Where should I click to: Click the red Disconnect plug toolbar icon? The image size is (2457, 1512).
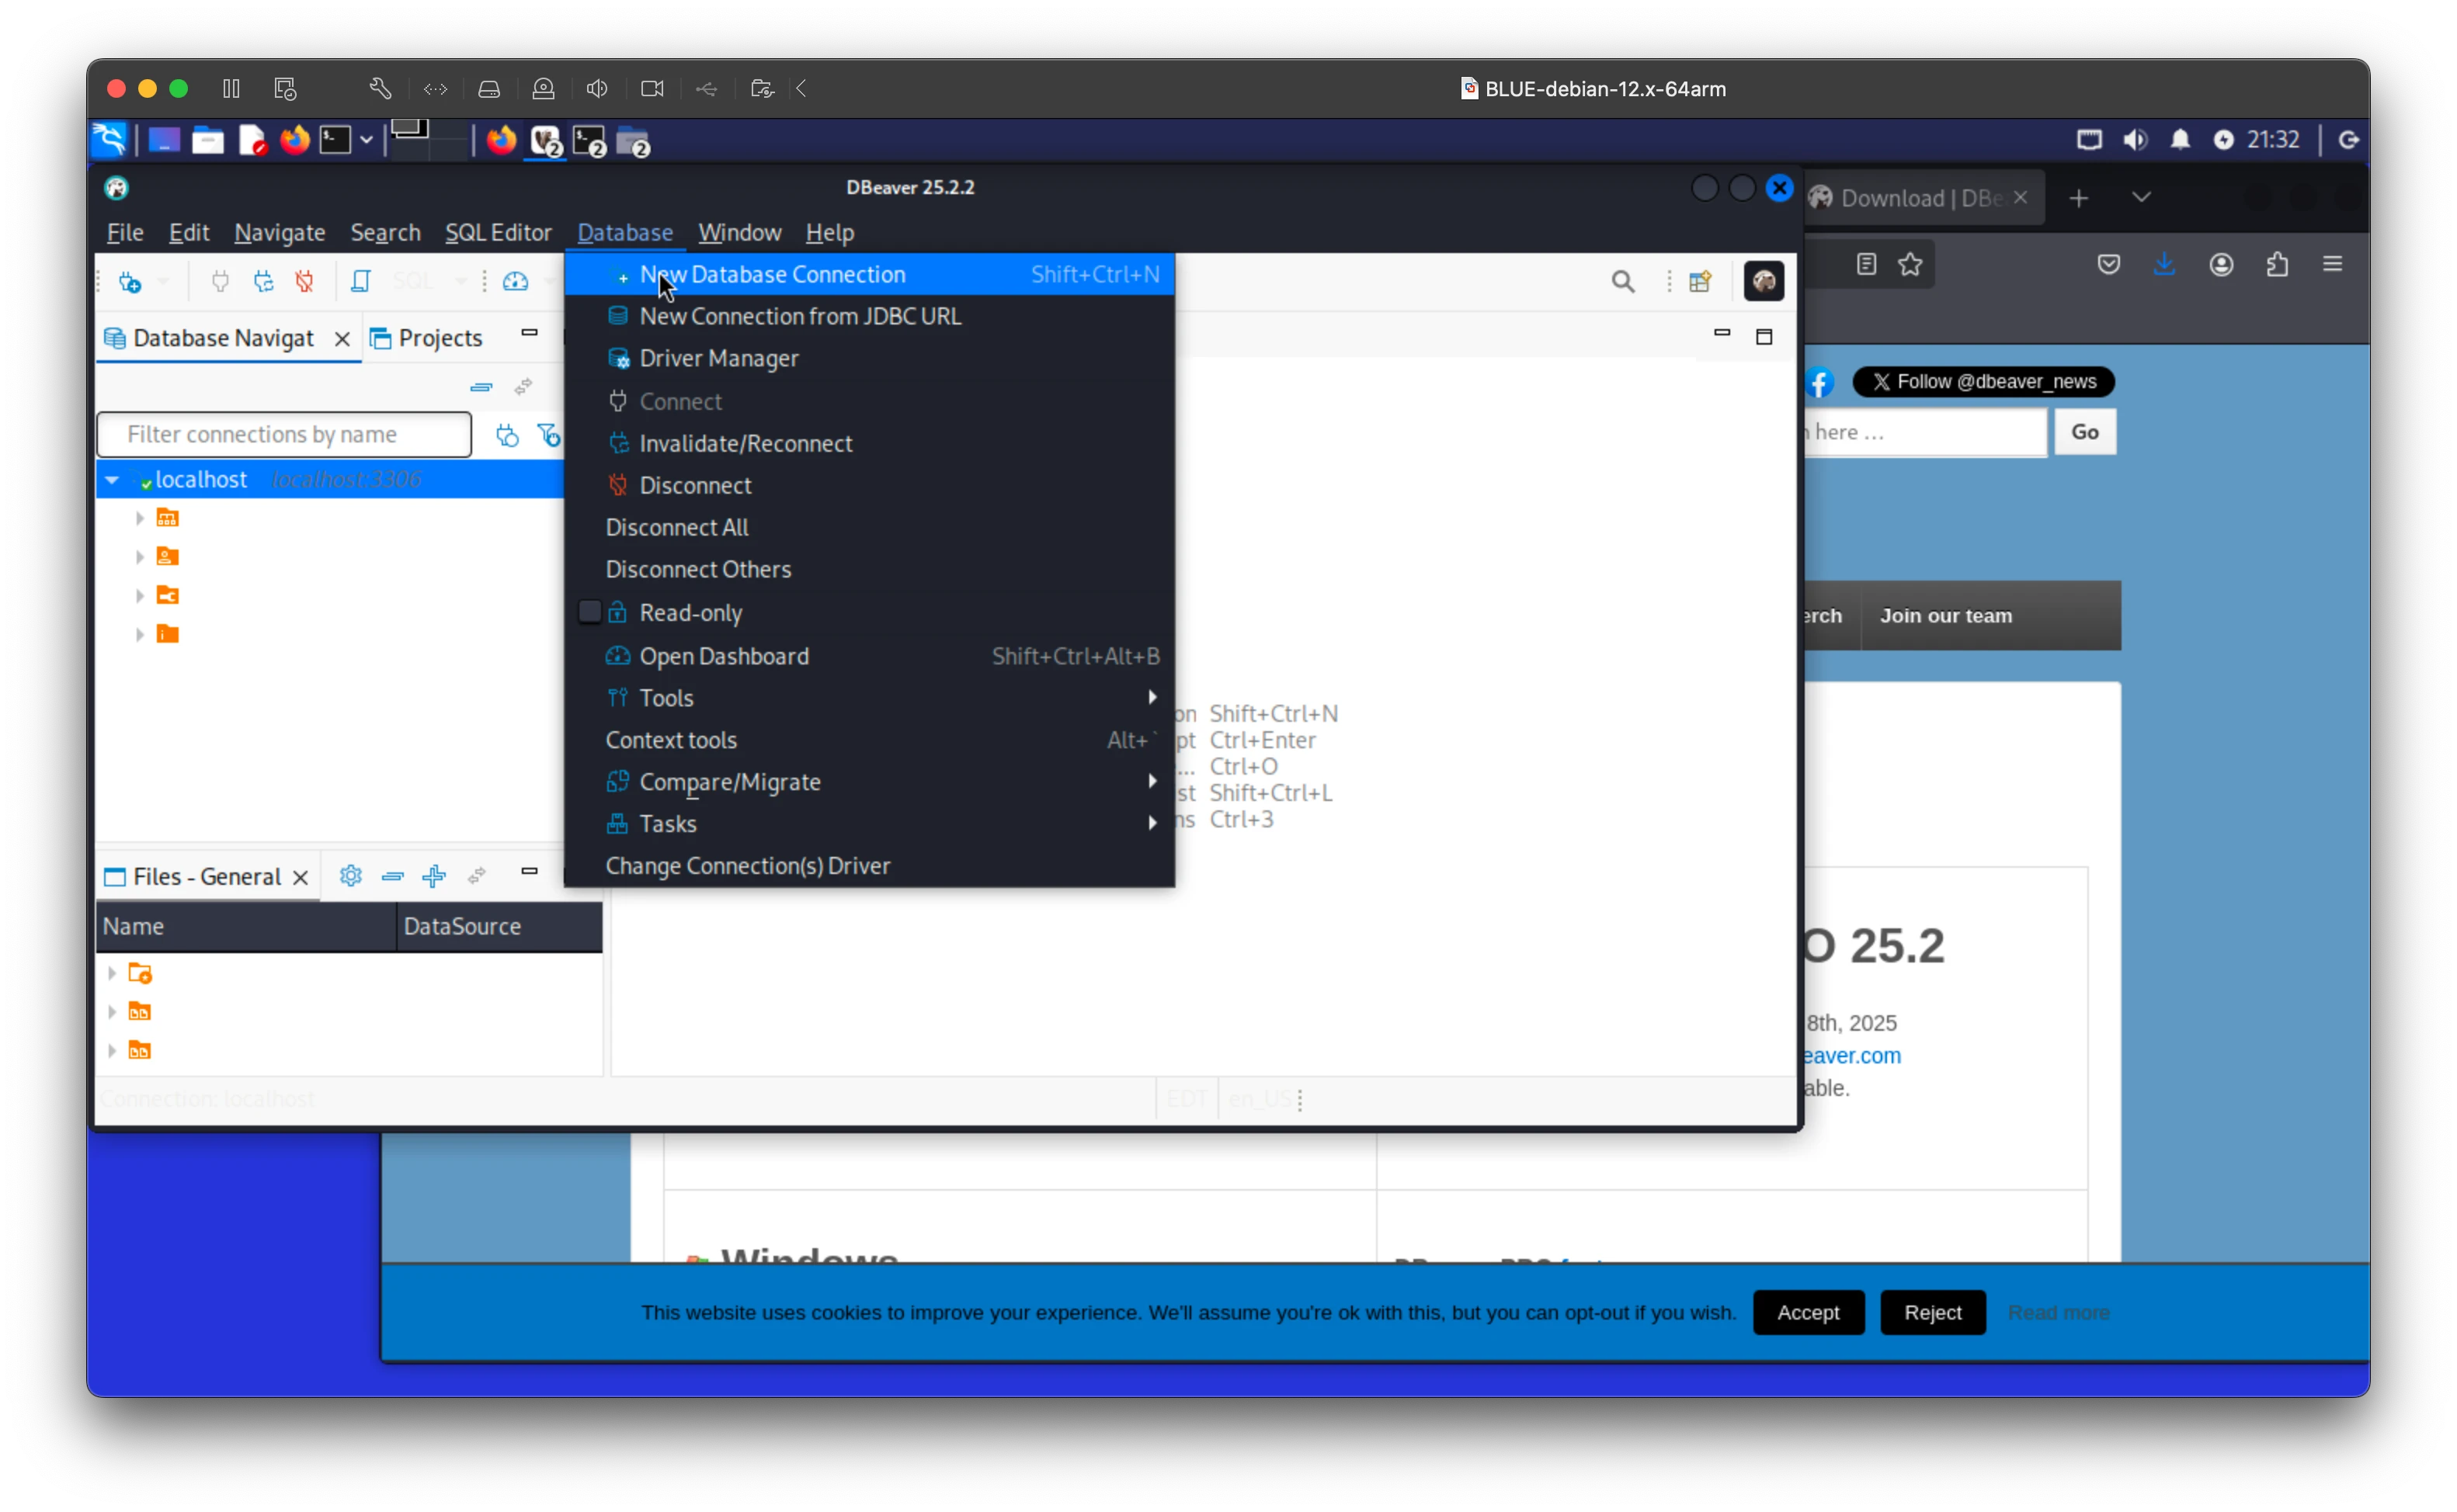(305, 282)
